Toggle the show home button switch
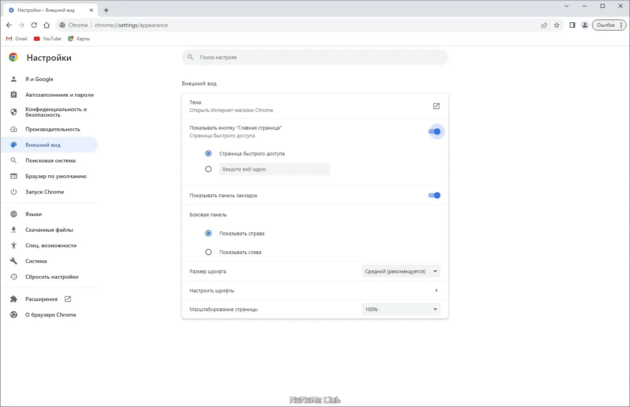This screenshot has width=630, height=407. pos(434,131)
